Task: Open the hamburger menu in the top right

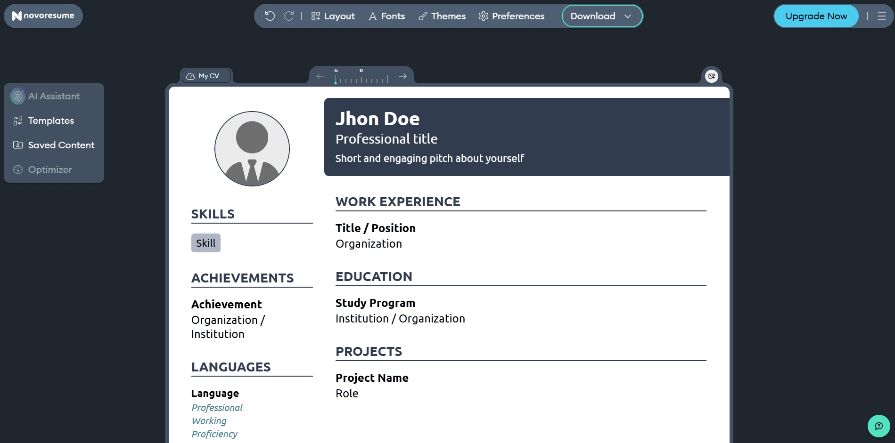Action: coord(882,16)
